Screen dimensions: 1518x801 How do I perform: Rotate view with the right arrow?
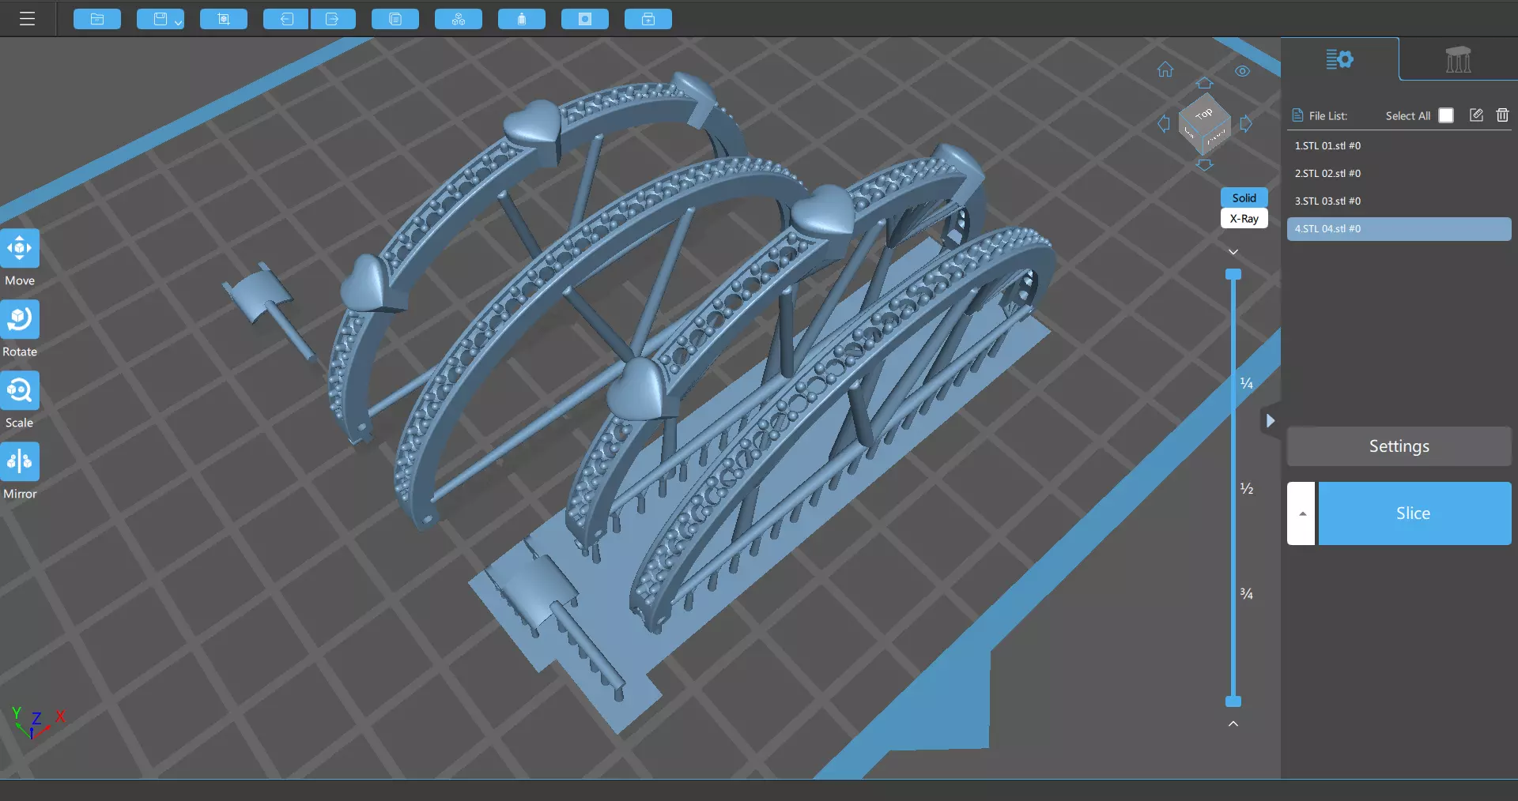(x=1246, y=123)
